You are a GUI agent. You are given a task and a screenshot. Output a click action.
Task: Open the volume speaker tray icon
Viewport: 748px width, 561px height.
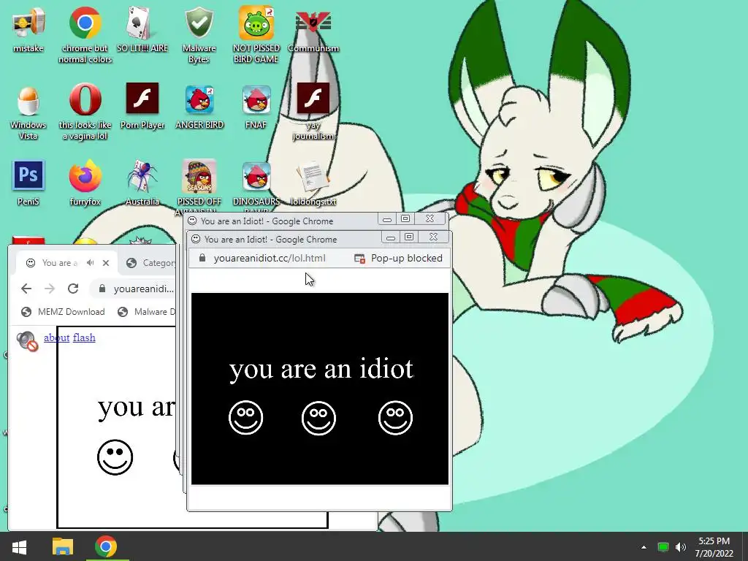point(681,546)
